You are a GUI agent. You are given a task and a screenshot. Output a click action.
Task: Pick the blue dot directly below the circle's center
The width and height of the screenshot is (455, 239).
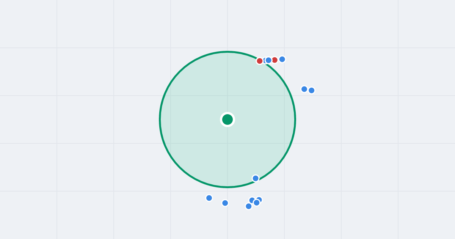coord(225,203)
